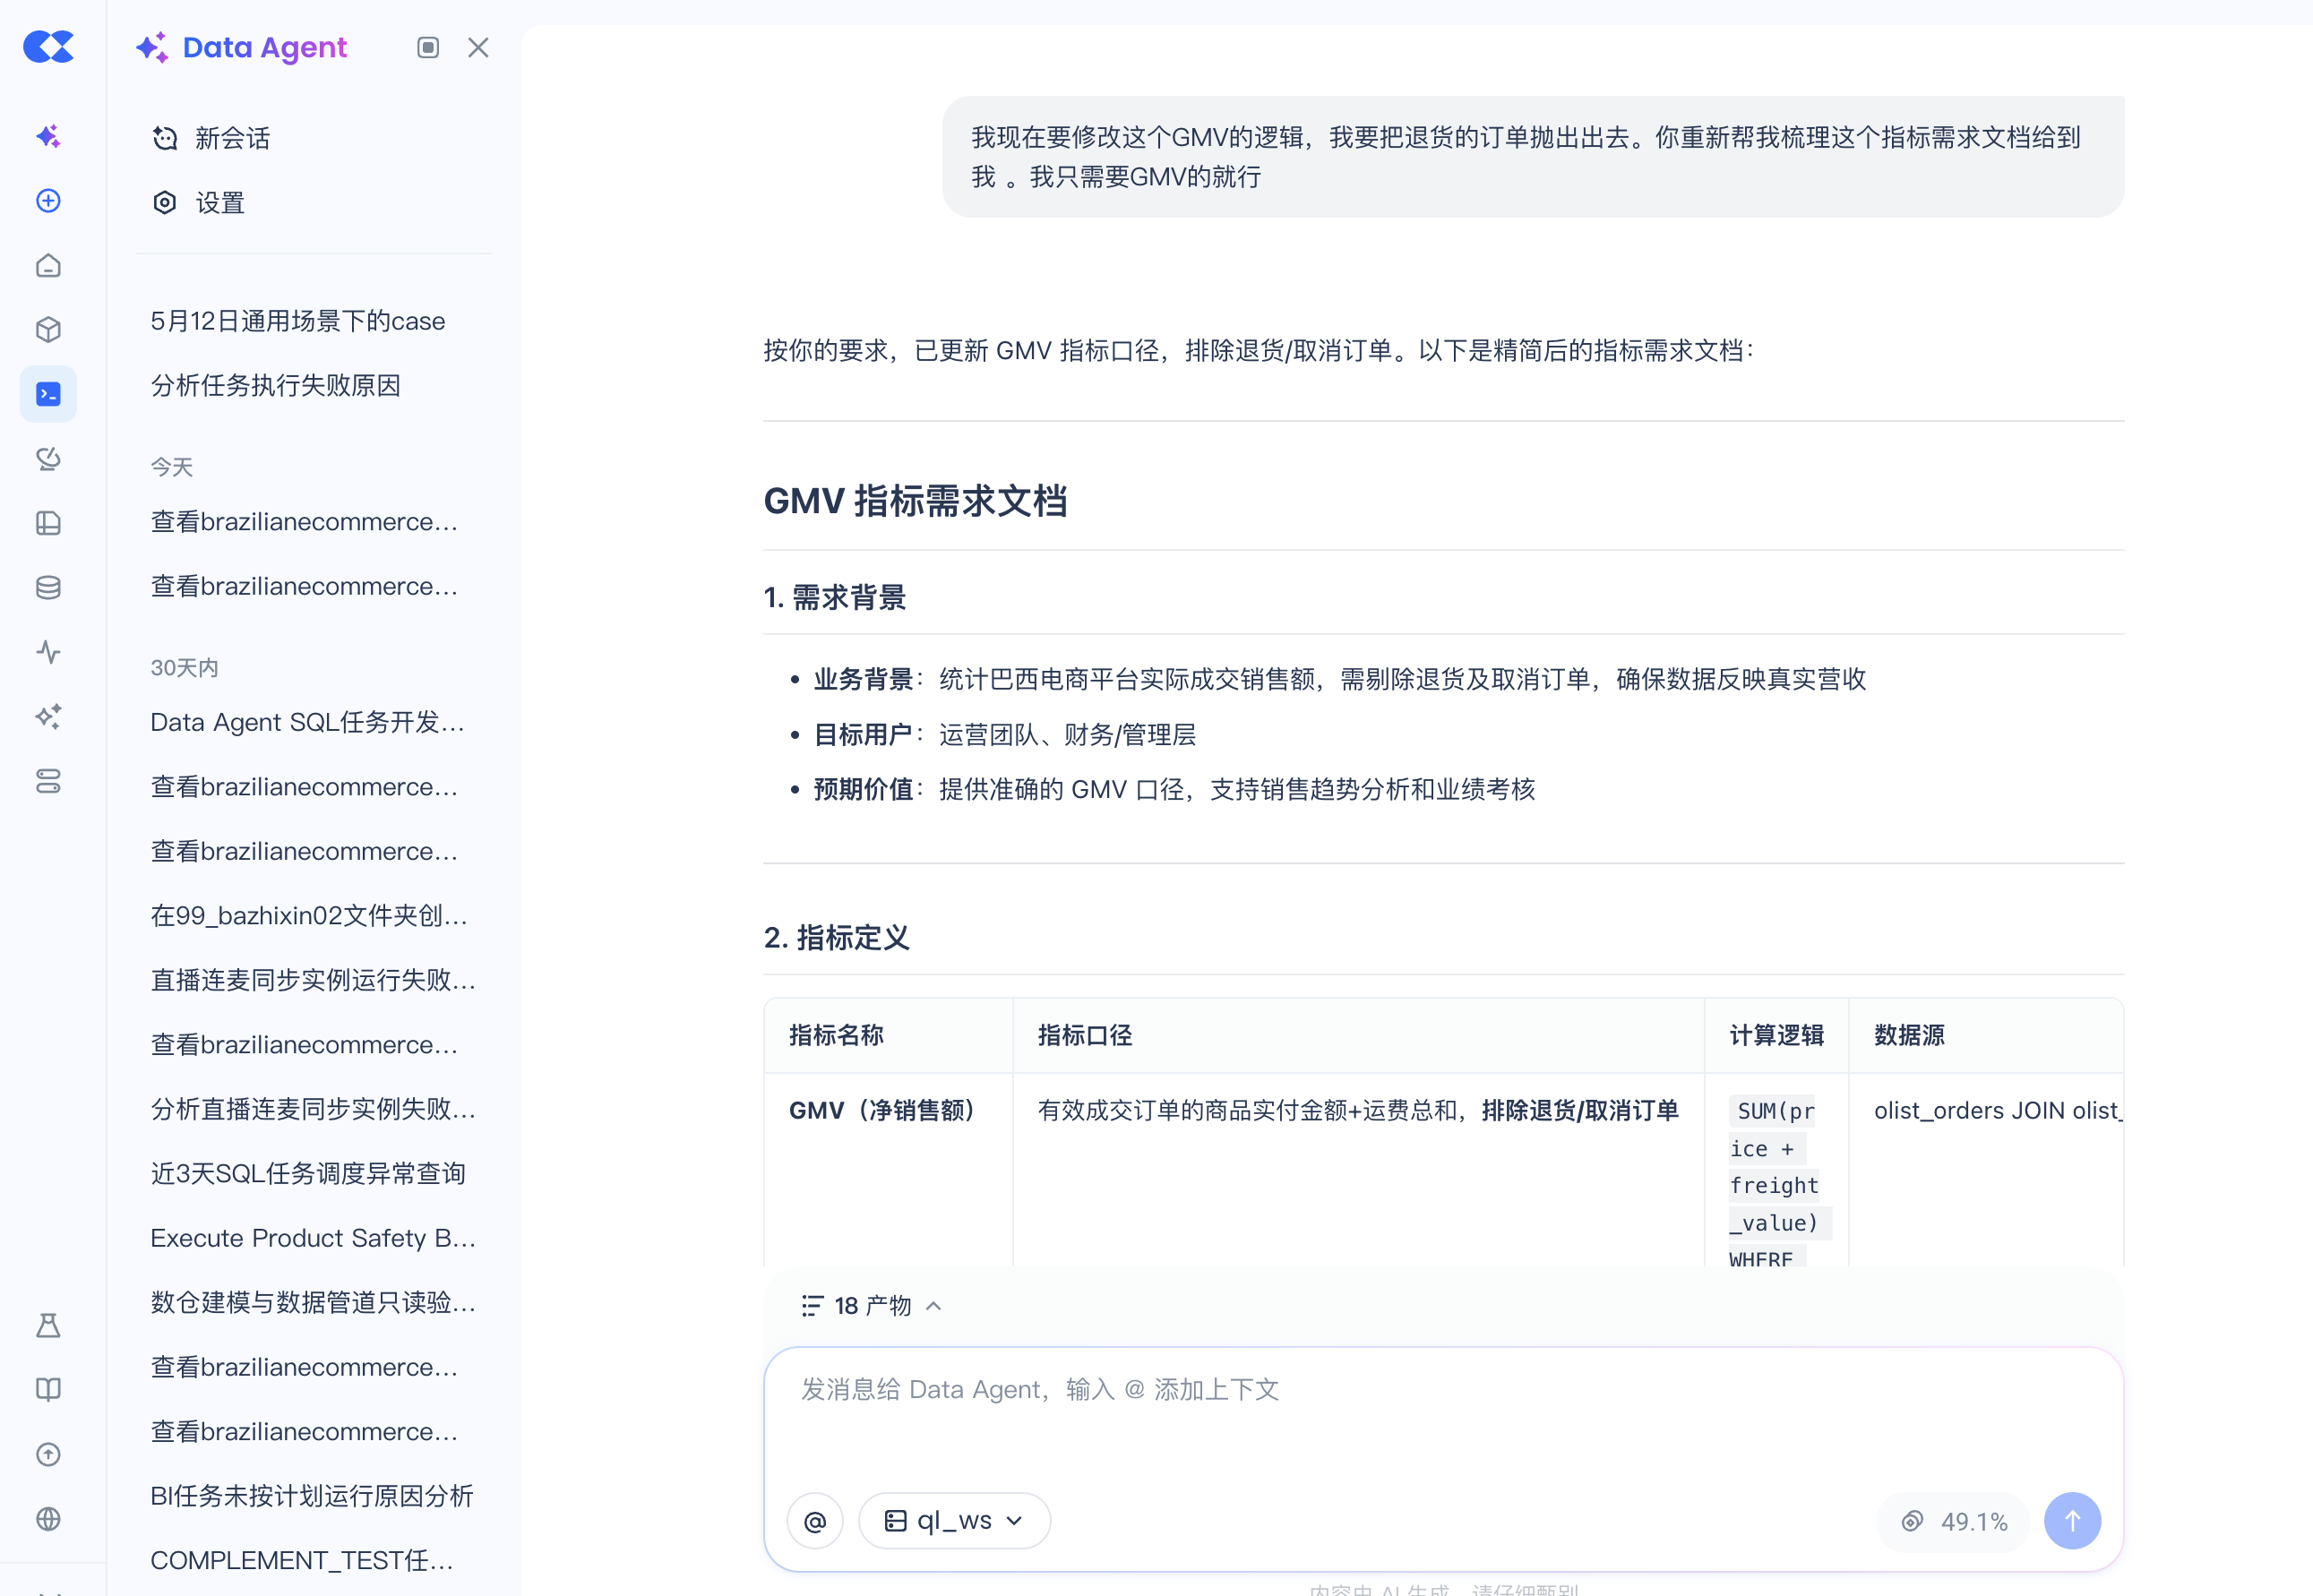Select the highlighted terminal console sidebar icon
The width and height of the screenshot is (2313, 1596).
[48, 394]
